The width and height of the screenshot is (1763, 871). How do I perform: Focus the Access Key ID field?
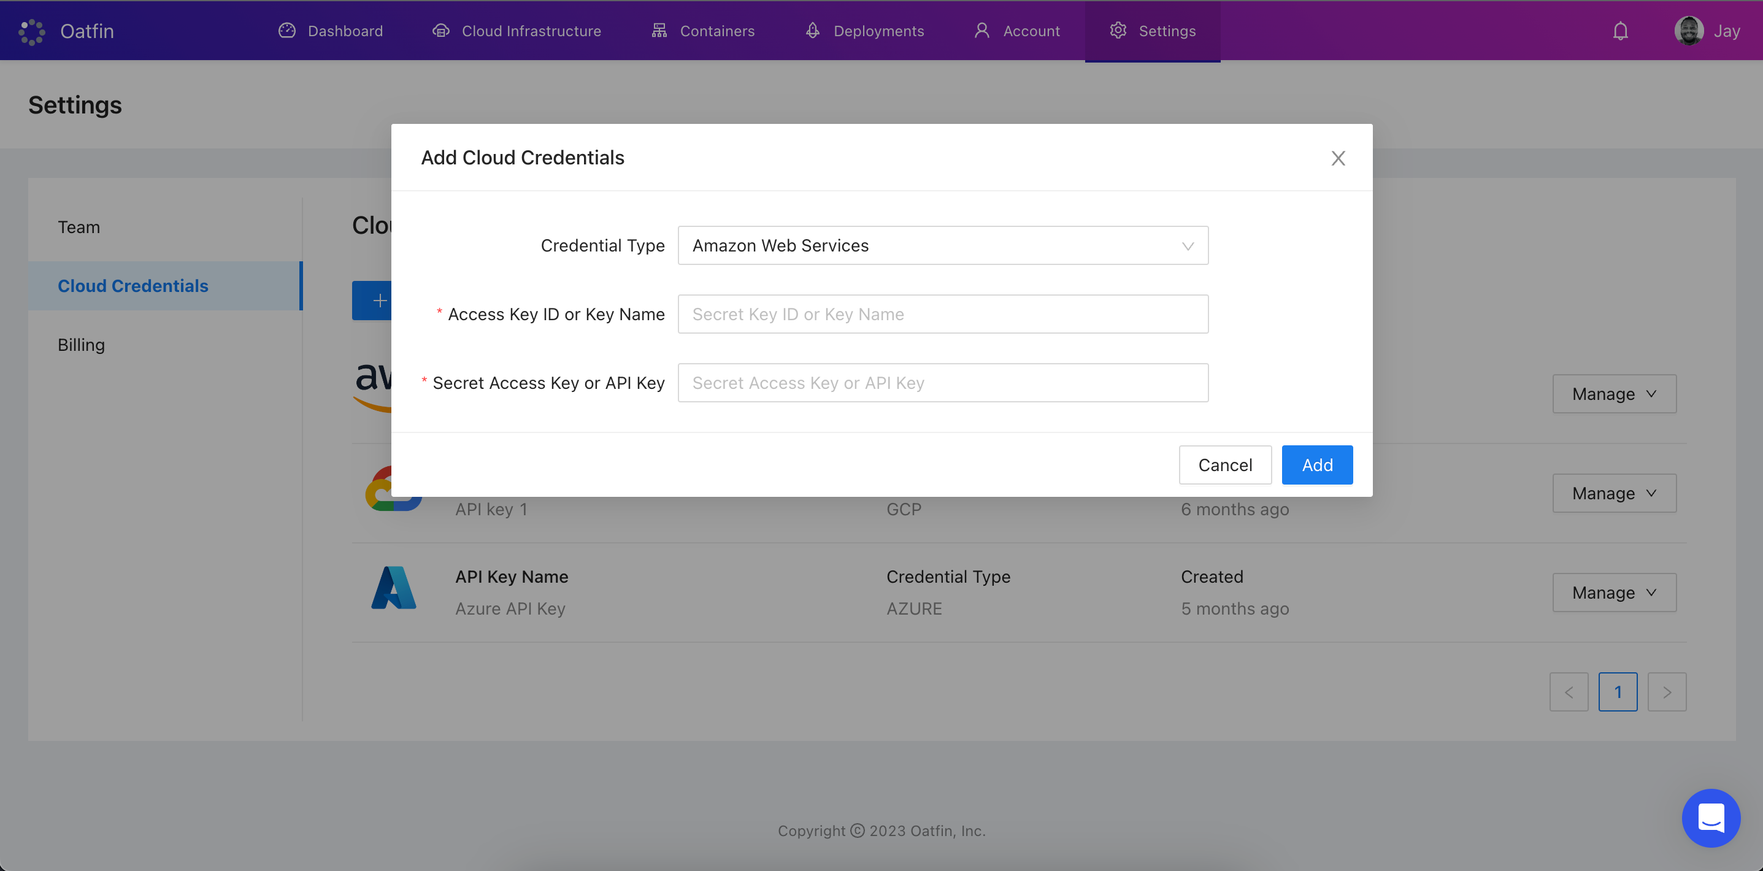click(x=943, y=314)
